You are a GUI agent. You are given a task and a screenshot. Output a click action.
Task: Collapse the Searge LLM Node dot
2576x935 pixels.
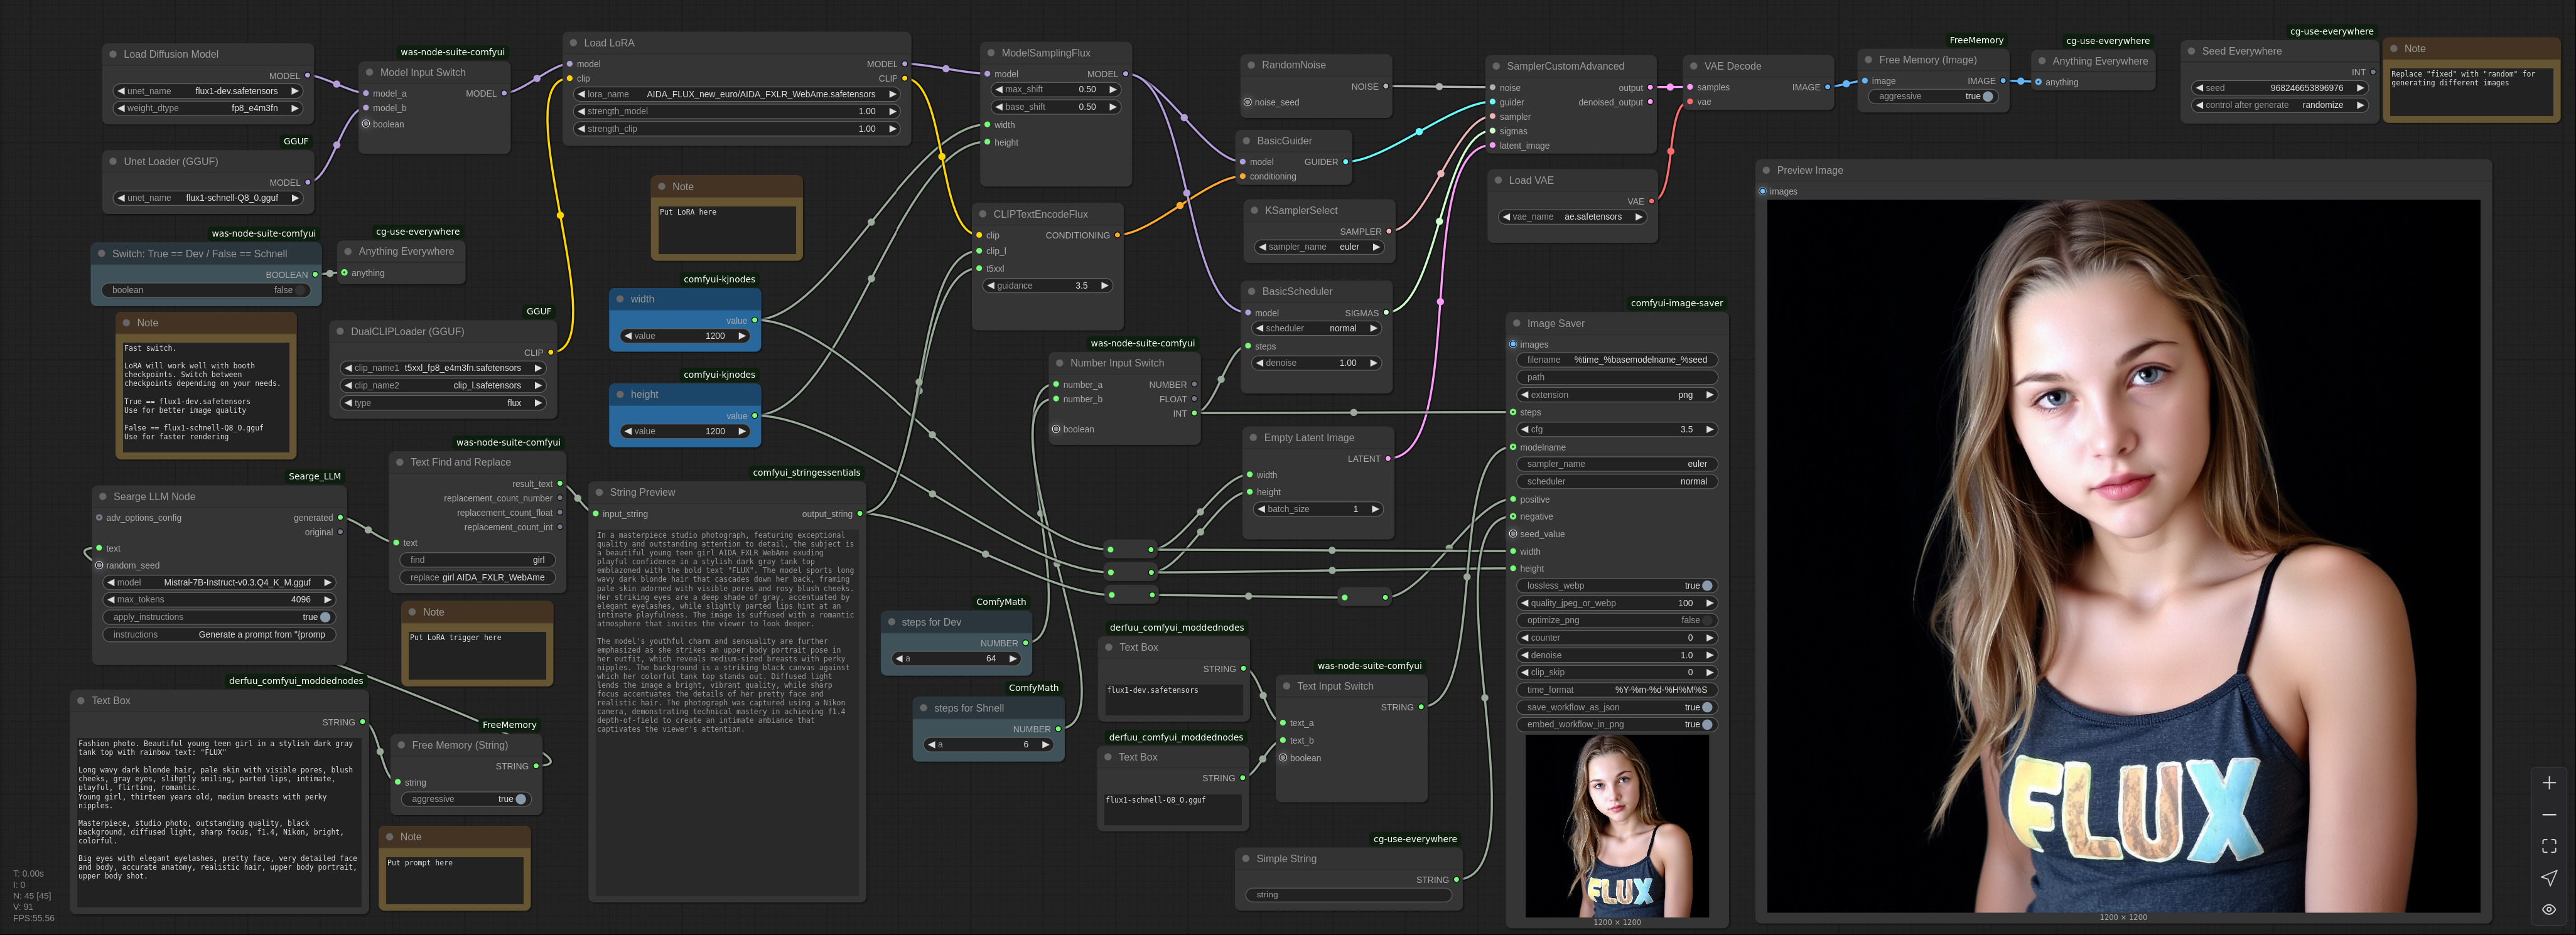coord(102,496)
